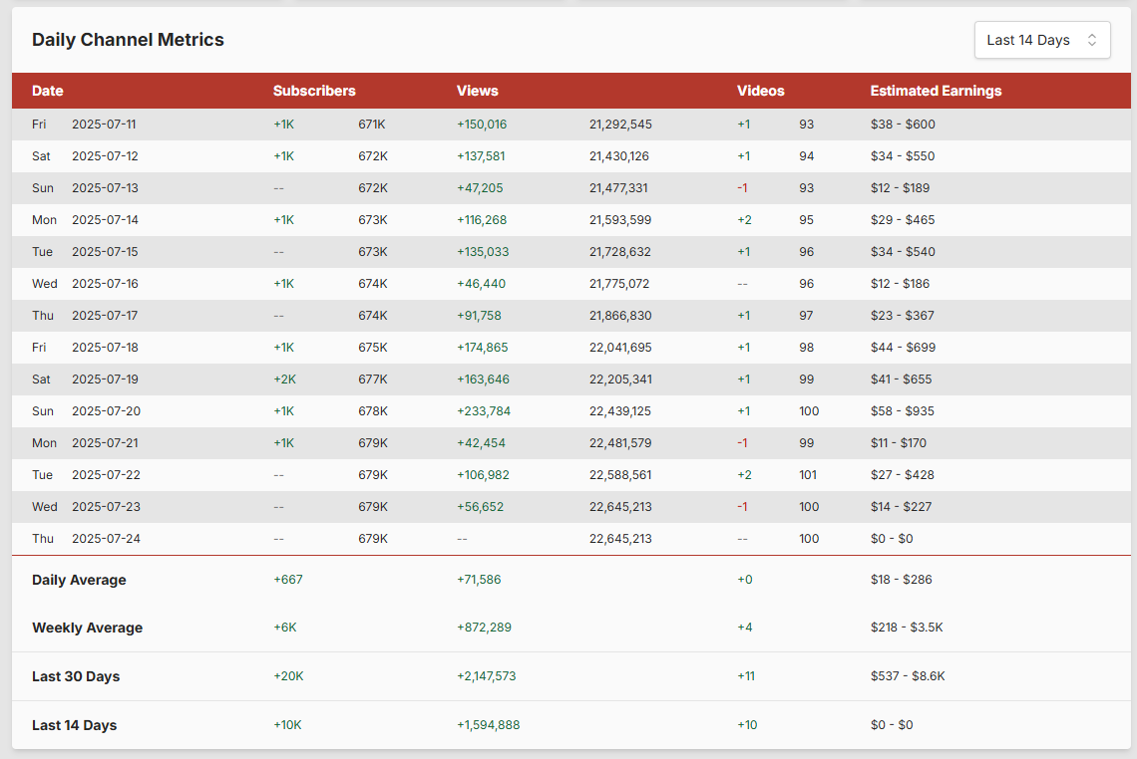
Task: Click the Views column header
Action: pyautogui.click(x=477, y=91)
